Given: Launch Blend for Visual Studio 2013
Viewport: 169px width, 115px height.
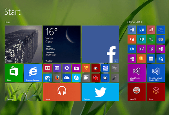Looking at the screenshot, I should pyautogui.click(x=156, y=73).
